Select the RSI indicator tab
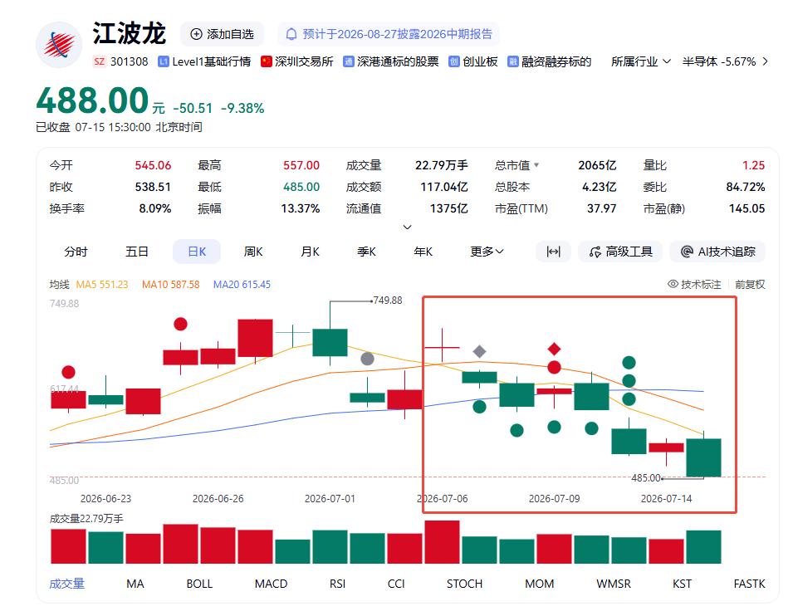Image resolution: width=793 pixels, height=616 pixels. pos(337,584)
